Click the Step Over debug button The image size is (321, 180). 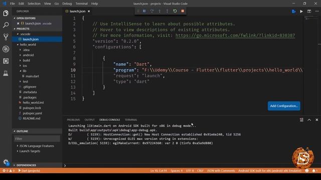[152, 11]
